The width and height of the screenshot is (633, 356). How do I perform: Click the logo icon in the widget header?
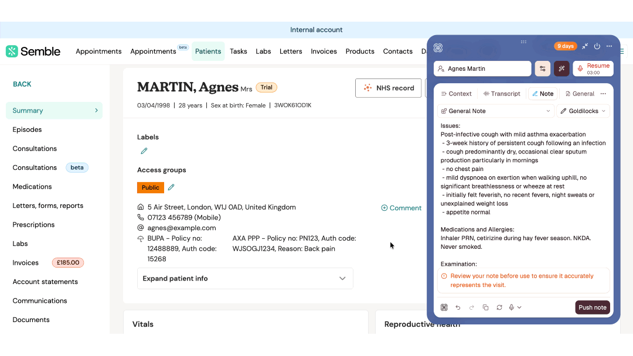point(438,47)
